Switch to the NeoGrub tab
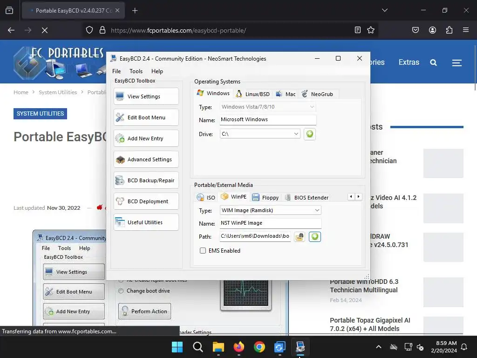The width and height of the screenshot is (477, 358). click(317, 94)
